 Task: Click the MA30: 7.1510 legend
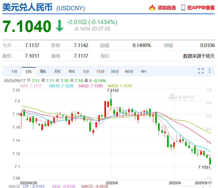[120, 86]
